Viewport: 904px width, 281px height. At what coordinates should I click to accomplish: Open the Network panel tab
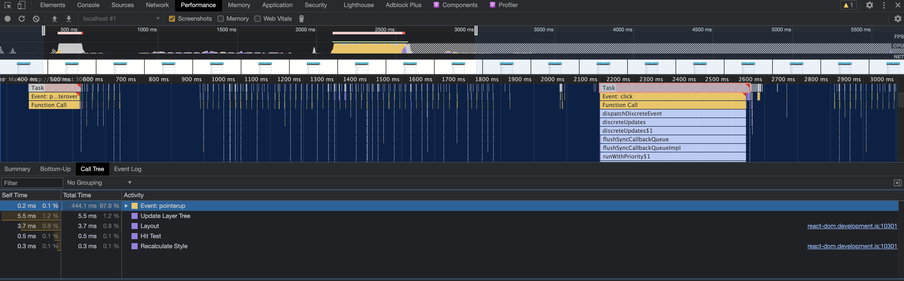click(157, 5)
